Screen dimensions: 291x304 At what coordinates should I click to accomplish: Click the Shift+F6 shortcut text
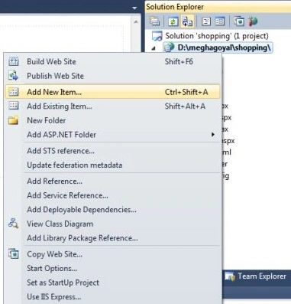(179, 62)
